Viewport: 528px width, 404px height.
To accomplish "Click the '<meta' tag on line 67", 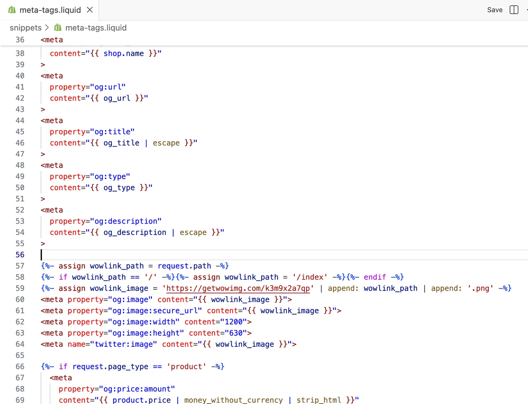I will 61,378.
